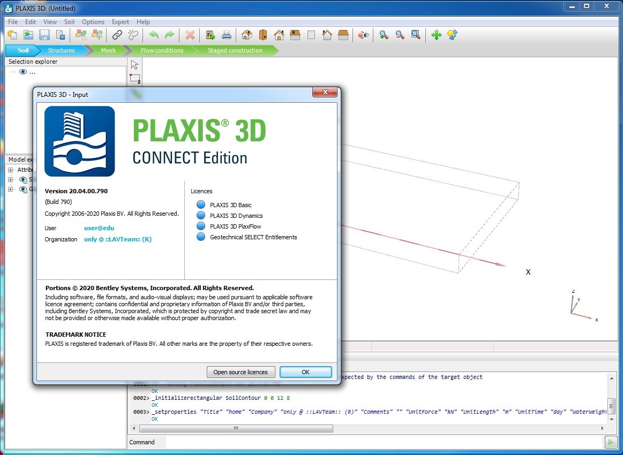This screenshot has height=455, width=623.
Task: Click the blue dot beside PLAXIS 3D Dynamics
Action: [x=201, y=215]
